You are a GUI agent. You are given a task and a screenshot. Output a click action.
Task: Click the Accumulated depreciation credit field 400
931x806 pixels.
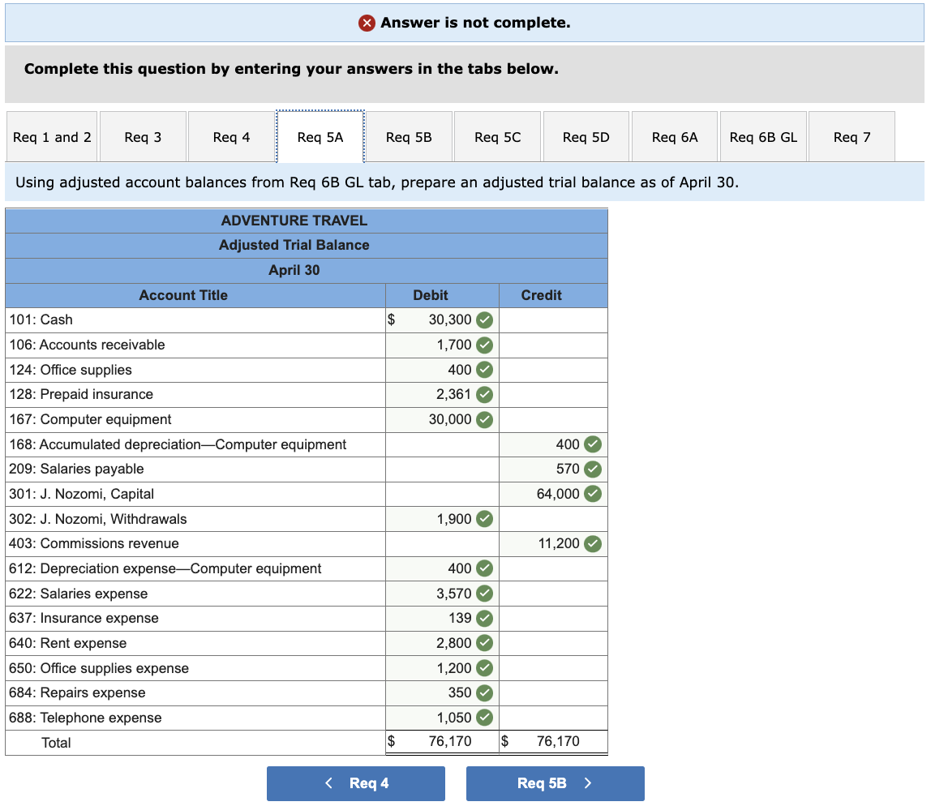pos(553,444)
